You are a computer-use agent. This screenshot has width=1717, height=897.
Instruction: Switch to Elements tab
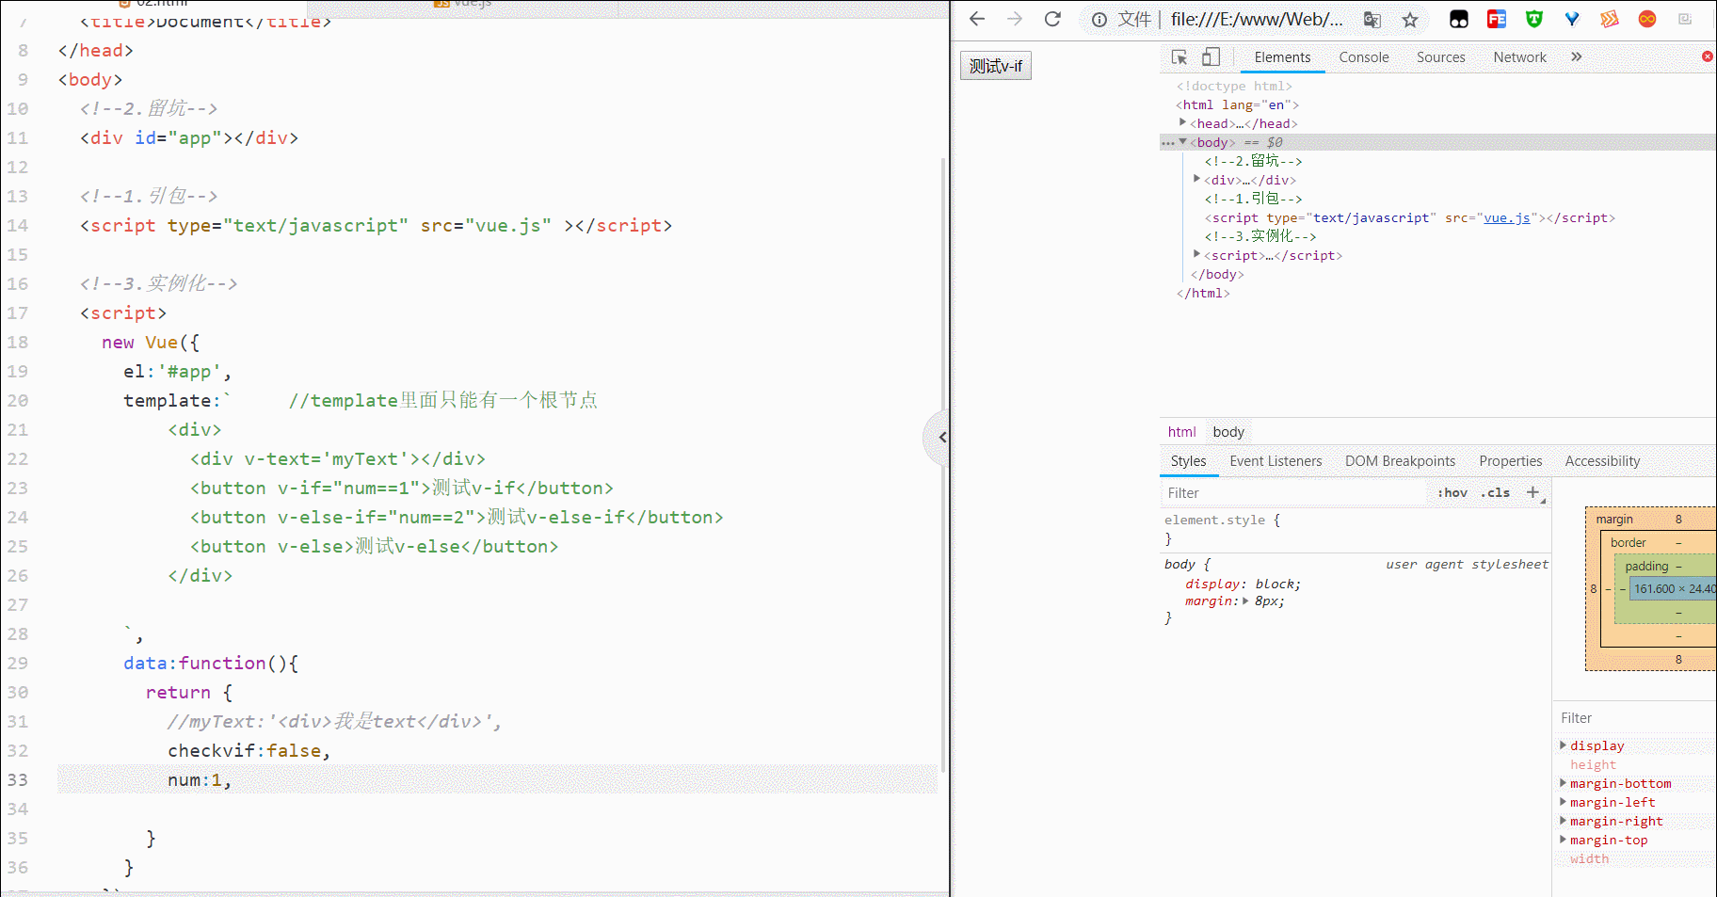coord(1282,57)
